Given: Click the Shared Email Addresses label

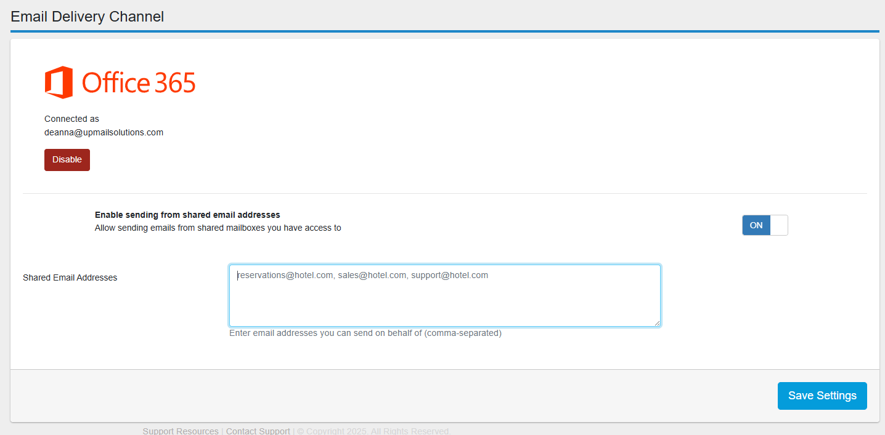Looking at the screenshot, I should [70, 277].
